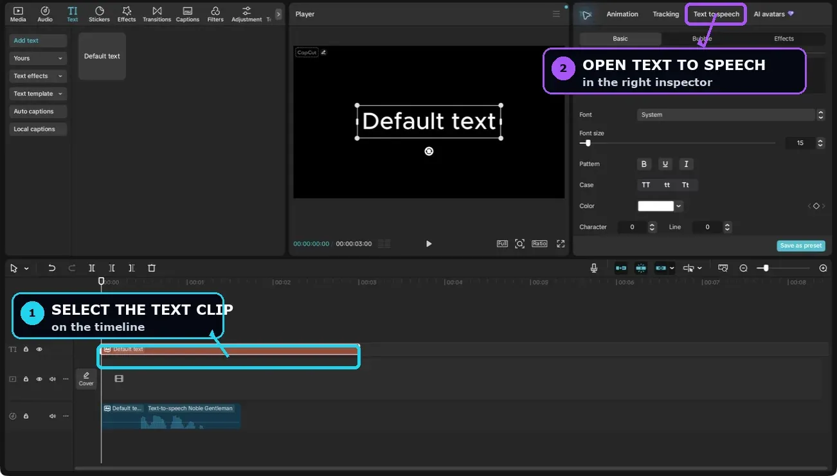Click the Add text button
Viewport: 837px width, 476px height.
click(x=39, y=40)
